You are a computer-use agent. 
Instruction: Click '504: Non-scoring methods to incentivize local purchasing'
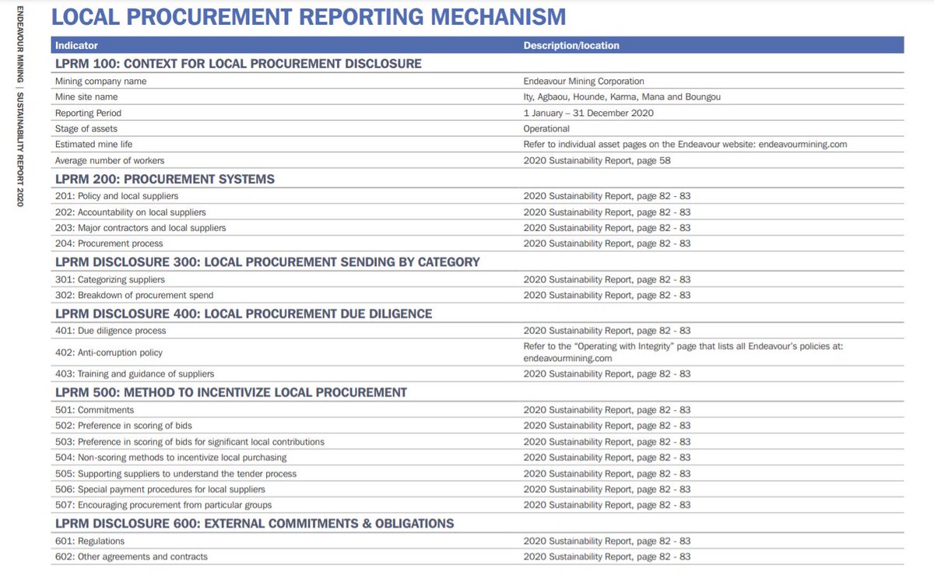(171, 458)
